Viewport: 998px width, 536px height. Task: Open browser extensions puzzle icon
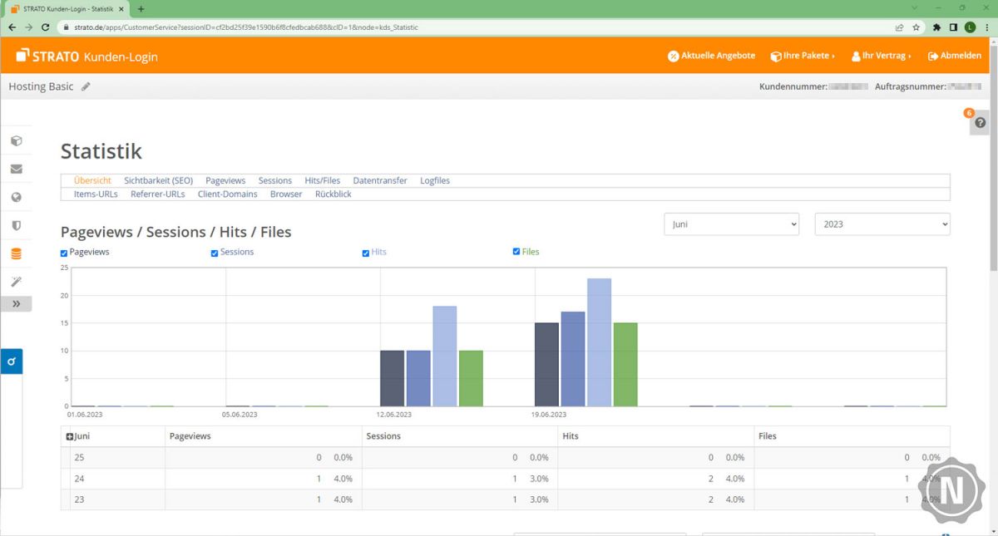(937, 27)
